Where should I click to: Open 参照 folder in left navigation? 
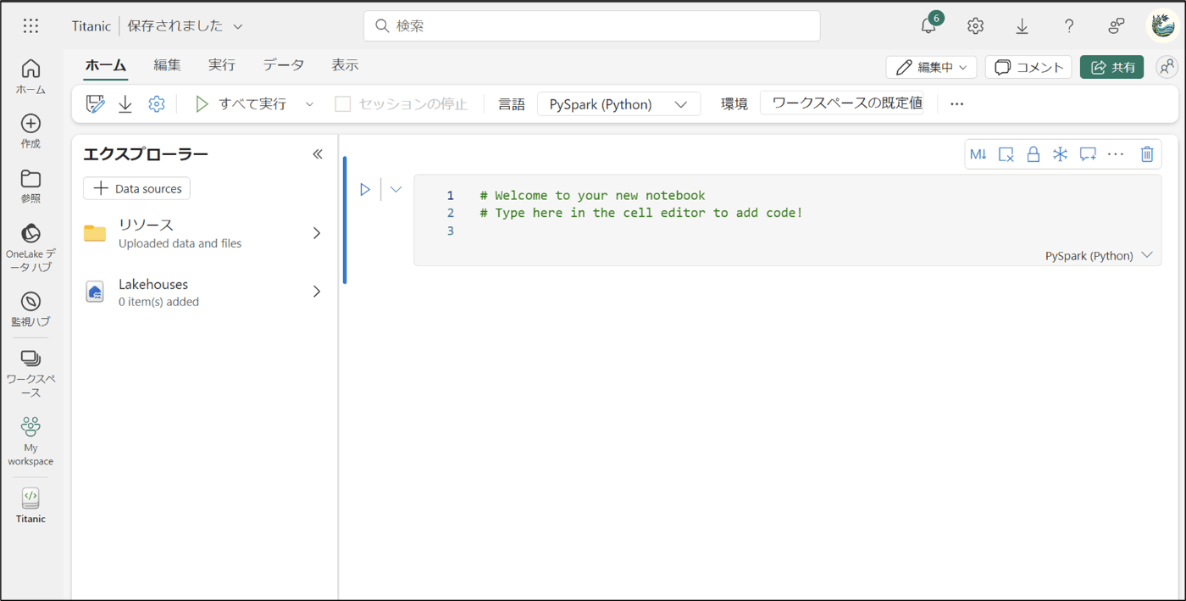click(x=30, y=186)
